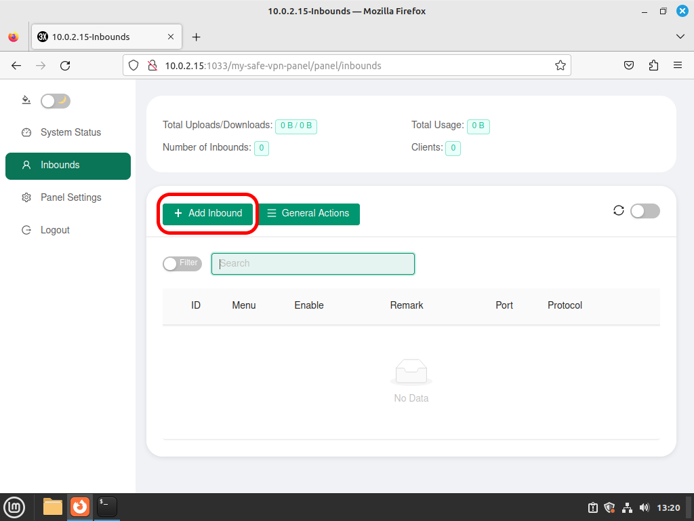Turn on the Filter switch
This screenshot has height=521, width=694.
[x=182, y=264]
